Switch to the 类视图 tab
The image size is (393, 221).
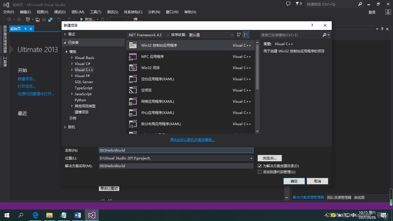[359, 197]
